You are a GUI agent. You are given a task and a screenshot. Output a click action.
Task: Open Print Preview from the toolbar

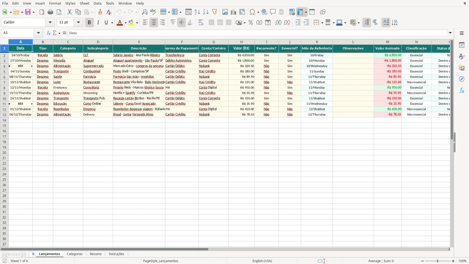(x=59, y=12)
